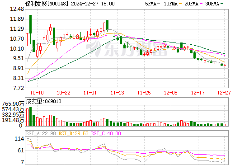This screenshot has width=235, height=165.
Task: Click the 成交量:869013 volume header
Action: [44, 101]
